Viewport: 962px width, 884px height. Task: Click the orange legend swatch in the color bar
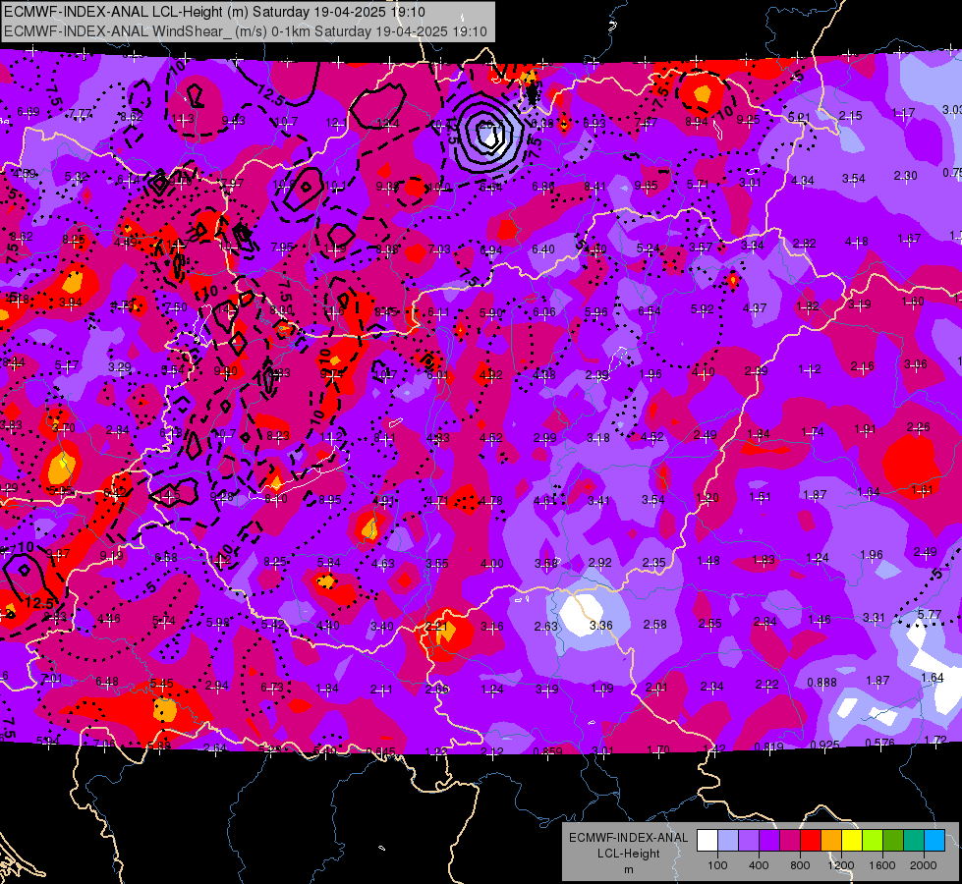831,841
